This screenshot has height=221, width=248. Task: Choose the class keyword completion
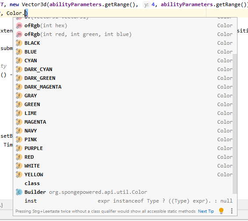click(124, 183)
